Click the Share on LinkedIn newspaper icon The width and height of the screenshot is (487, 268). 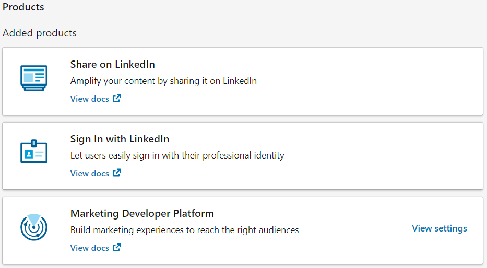click(x=34, y=78)
